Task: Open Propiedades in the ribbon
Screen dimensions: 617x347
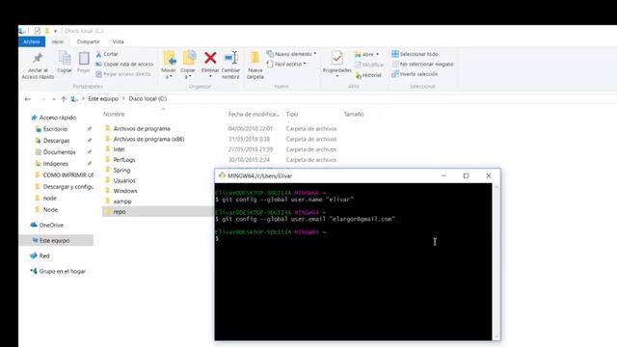Action: coord(336,64)
